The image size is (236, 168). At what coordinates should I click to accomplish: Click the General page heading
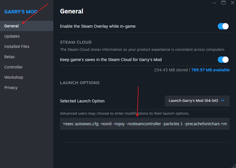(x=71, y=11)
